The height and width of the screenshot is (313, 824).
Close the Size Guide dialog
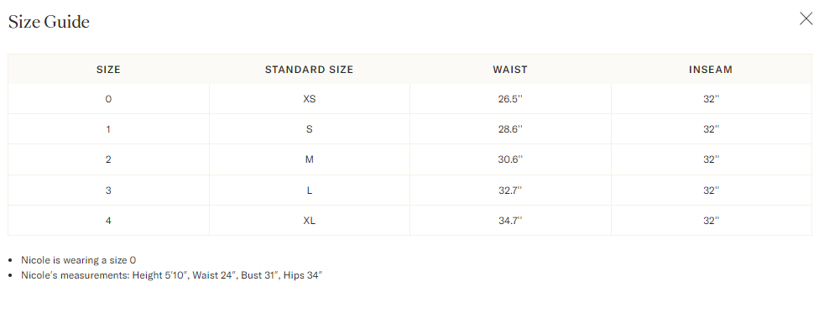click(806, 19)
